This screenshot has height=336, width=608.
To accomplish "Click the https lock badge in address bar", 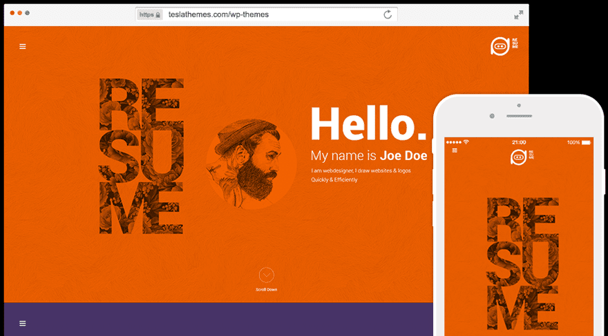I will (149, 14).
